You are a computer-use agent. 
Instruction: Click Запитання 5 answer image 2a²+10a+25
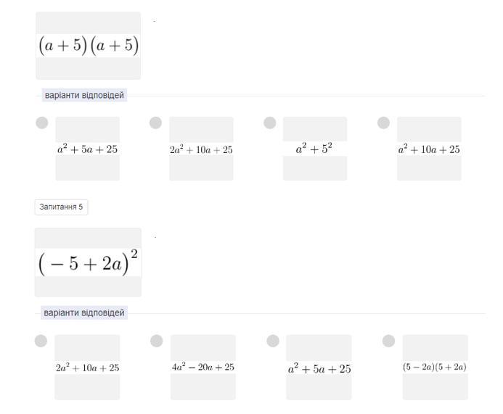click(x=87, y=367)
